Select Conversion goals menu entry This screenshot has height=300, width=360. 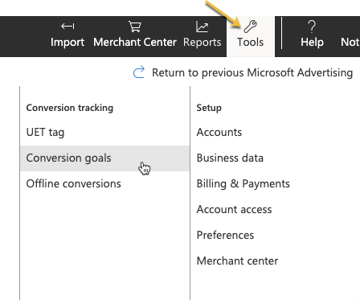point(104,158)
